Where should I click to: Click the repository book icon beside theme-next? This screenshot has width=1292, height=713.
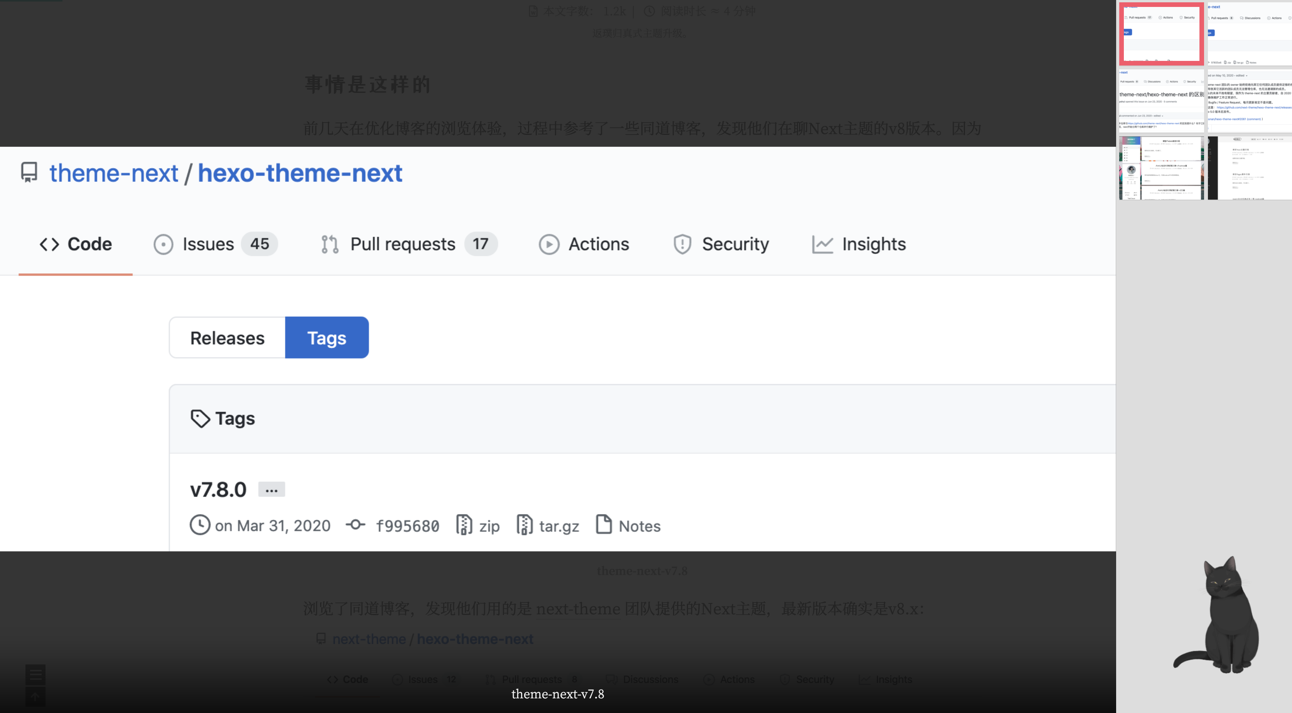29,172
